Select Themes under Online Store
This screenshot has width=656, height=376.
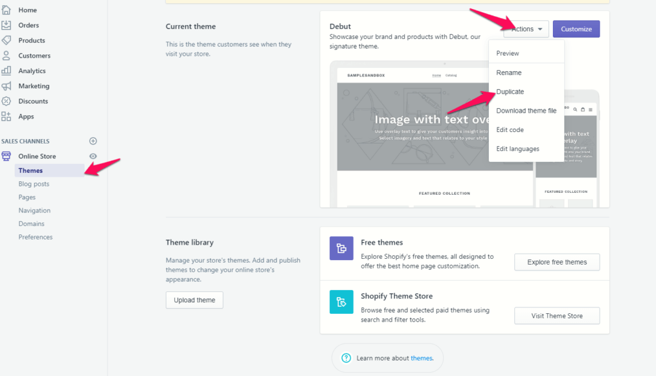point(49,170)
